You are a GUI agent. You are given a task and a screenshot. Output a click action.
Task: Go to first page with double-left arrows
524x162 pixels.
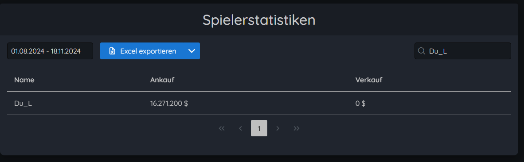(222, 128)
